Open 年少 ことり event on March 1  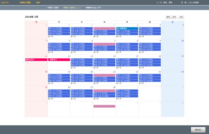[127, 91]
